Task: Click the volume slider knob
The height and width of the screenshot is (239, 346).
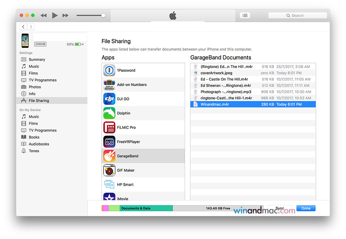Action: point(103,15)
